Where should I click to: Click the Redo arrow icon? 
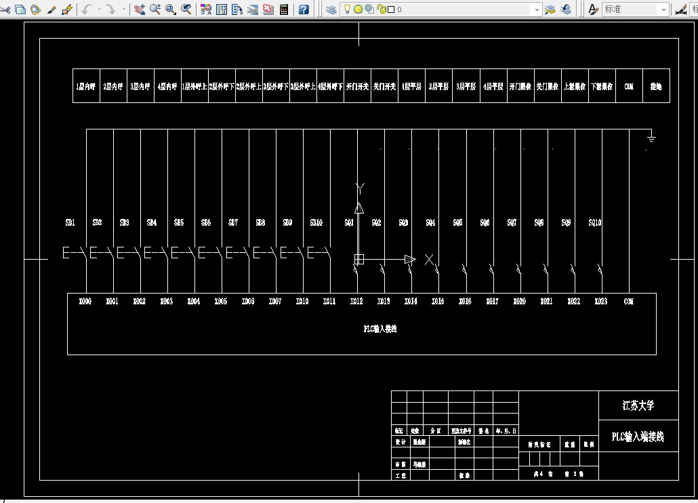tap(111, 9)
